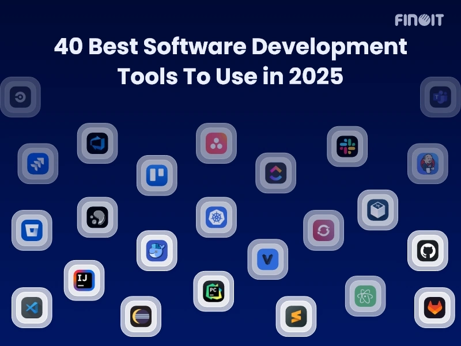Viewport: 461px width, 346px height.
Task: Open the Slack icon
Action: click(x=347, y=146)
